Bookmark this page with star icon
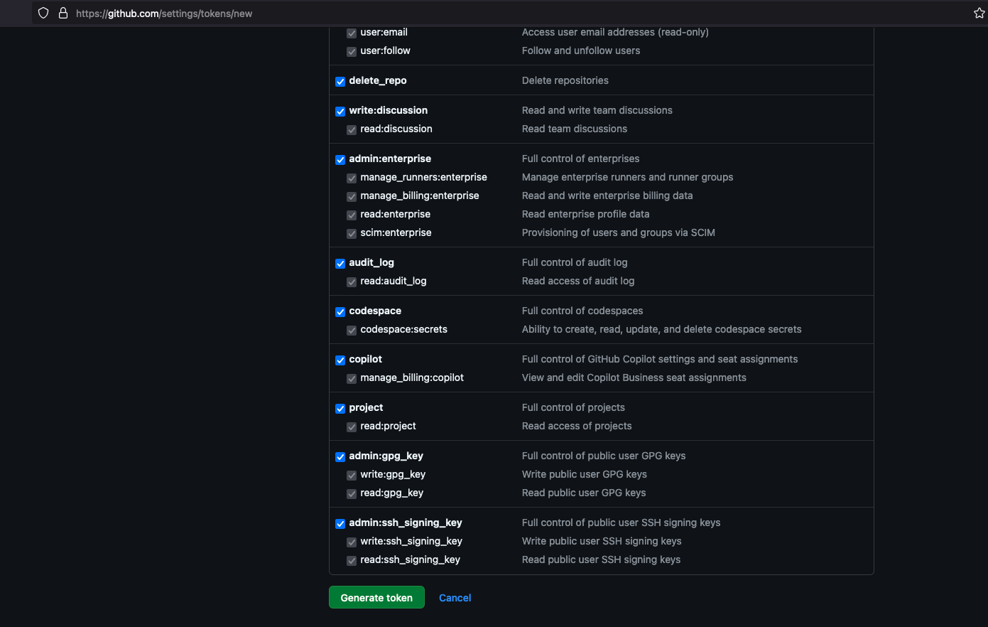988x627 pixels. 979,13
